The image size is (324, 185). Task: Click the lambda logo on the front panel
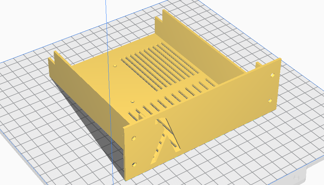pyautogui.click(x=165, y=141)
